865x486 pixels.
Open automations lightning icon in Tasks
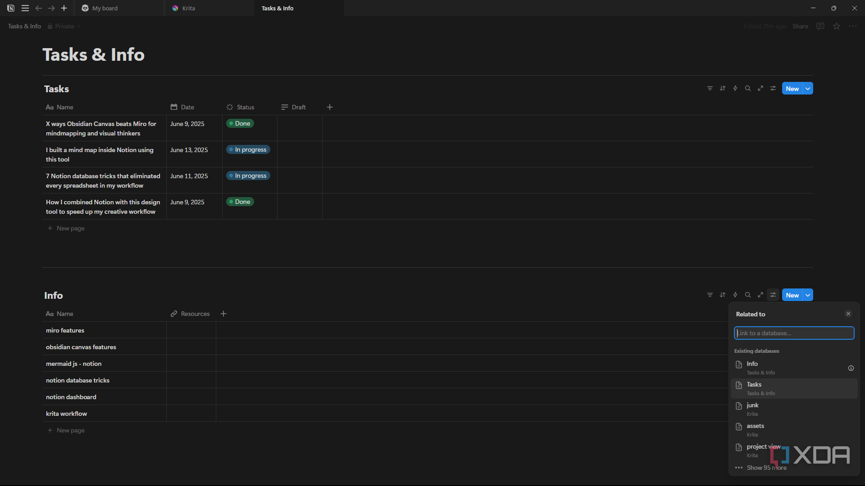click(735, 89)
